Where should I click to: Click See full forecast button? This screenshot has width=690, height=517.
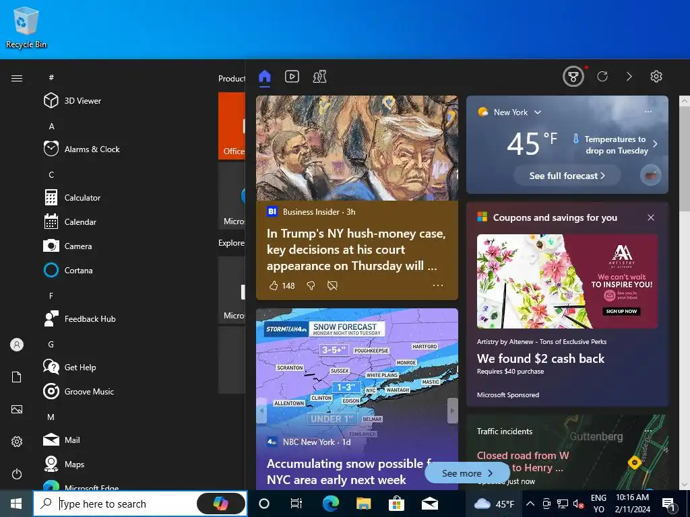coord(567,176)
